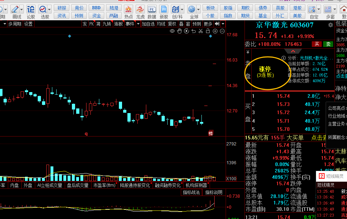Open the 选股 stock screener icon

(43, 10)
